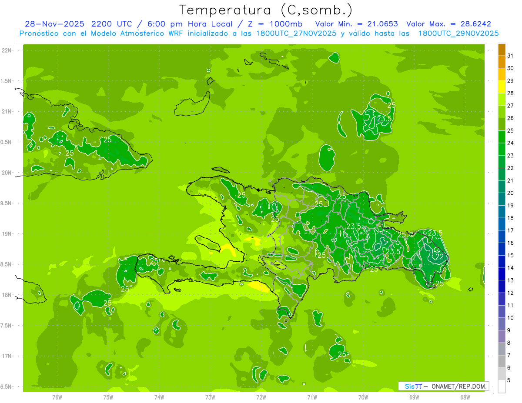Pick the purple legend band between 8 and 9
This screenshot has height=403, width=522.
[x=502, y=336]
